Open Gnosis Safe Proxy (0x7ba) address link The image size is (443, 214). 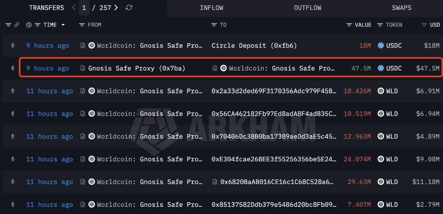[x=137, y=68]
